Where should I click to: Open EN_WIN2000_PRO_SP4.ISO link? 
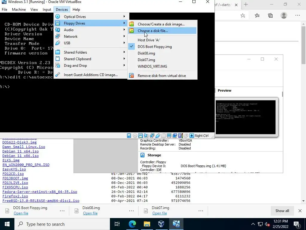(x=26, y=165)
